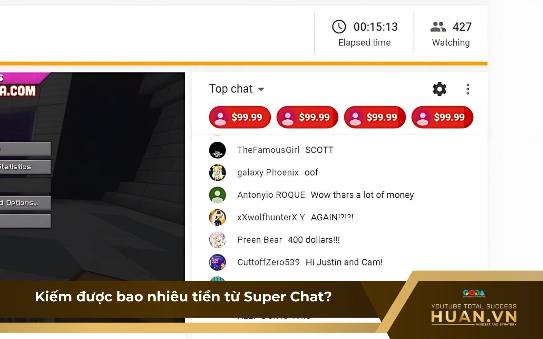Open the first $99.99 Super Chat chip

pos(240,117)
